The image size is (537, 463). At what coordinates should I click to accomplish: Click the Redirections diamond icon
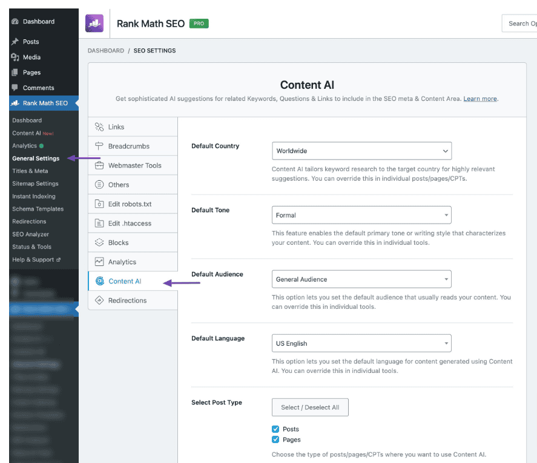click(x=99, y=300)
